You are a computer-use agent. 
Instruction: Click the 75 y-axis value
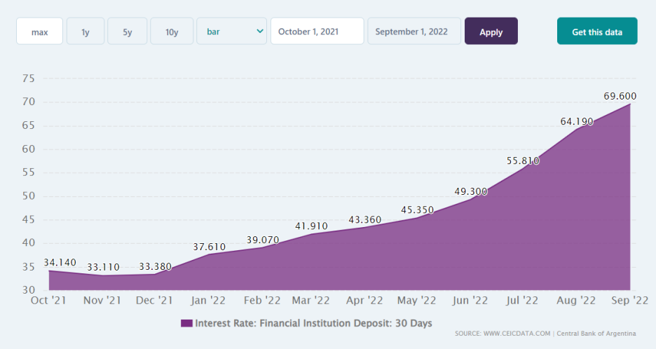click(x=29, y=78)
